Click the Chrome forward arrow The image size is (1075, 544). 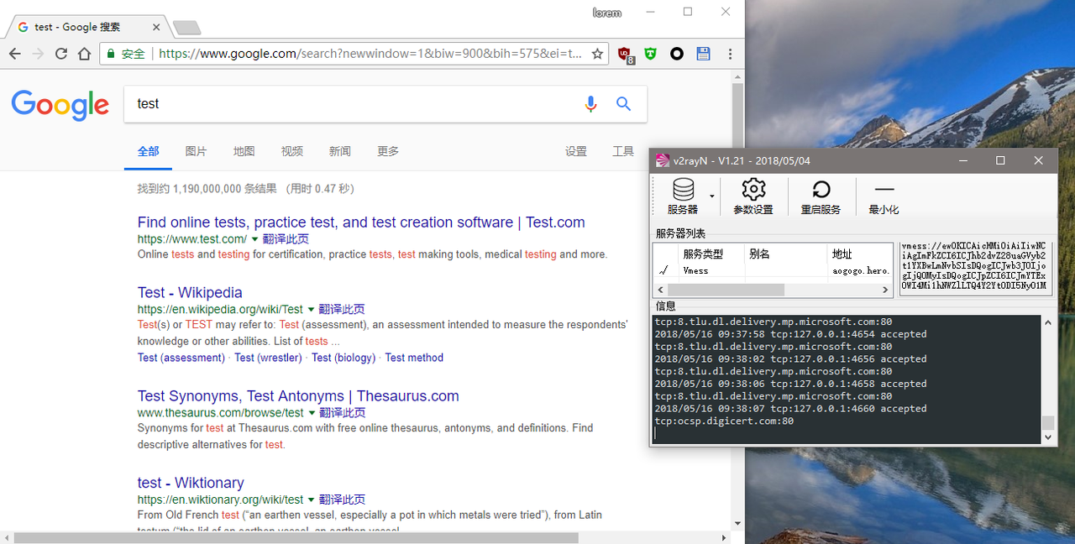point(38,54)
